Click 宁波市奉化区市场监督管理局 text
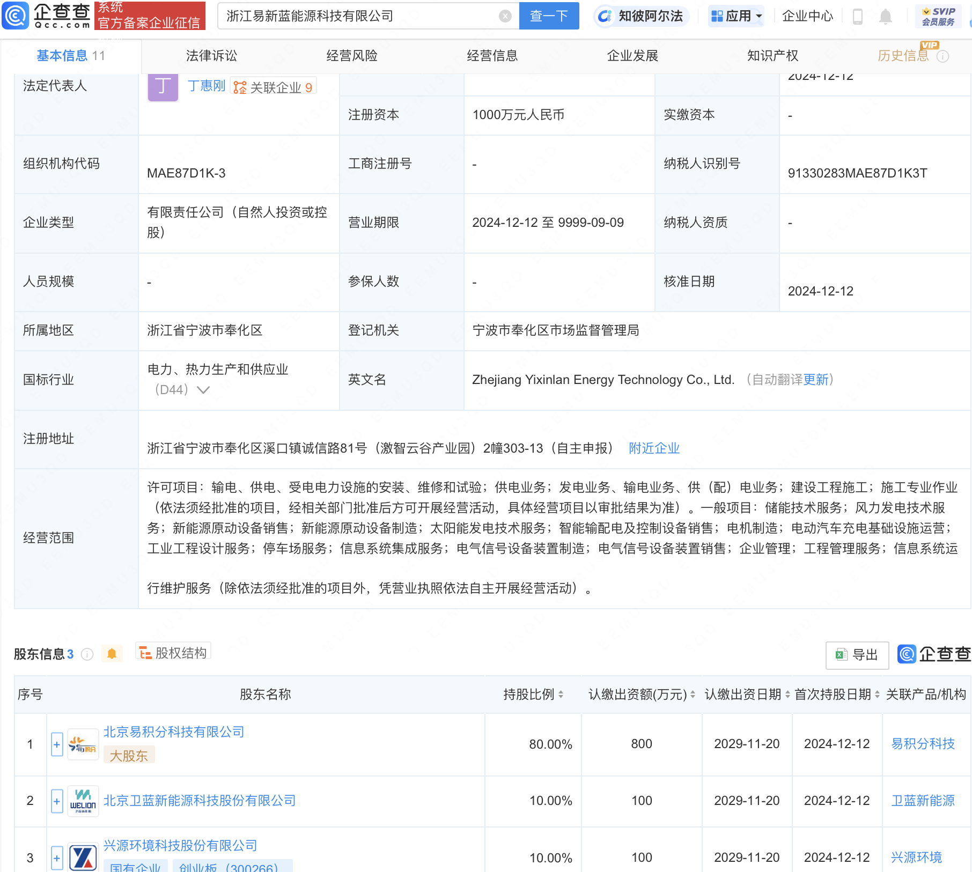 556,330
